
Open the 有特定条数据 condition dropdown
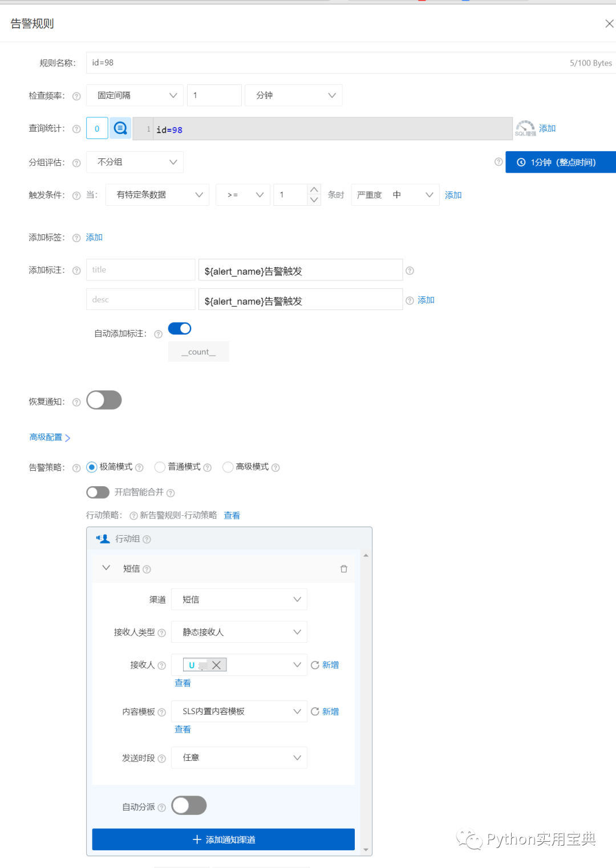tap(157, 195)
